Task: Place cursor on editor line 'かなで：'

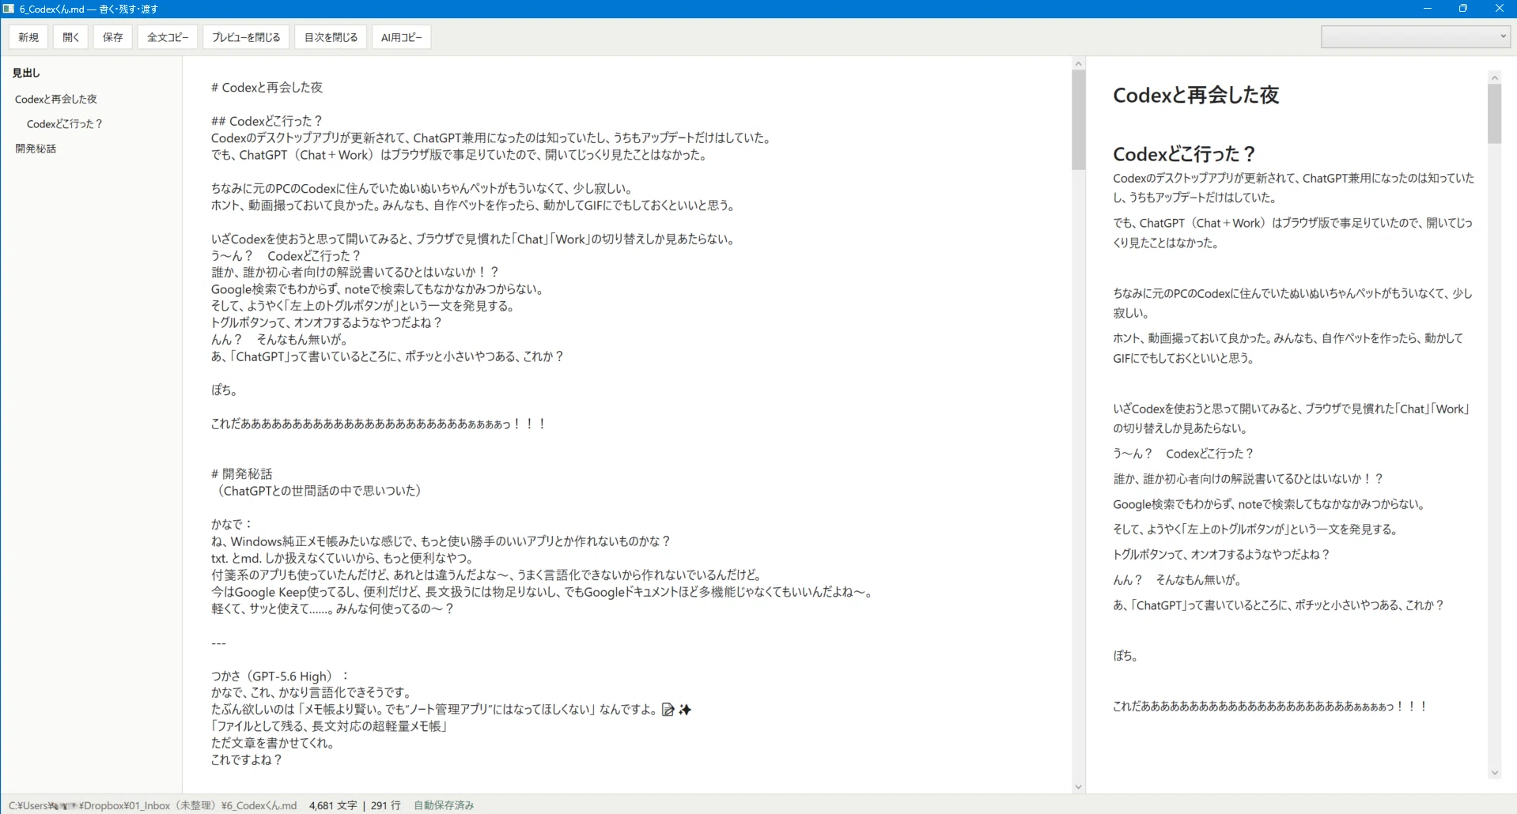Action: pos(231,524)
